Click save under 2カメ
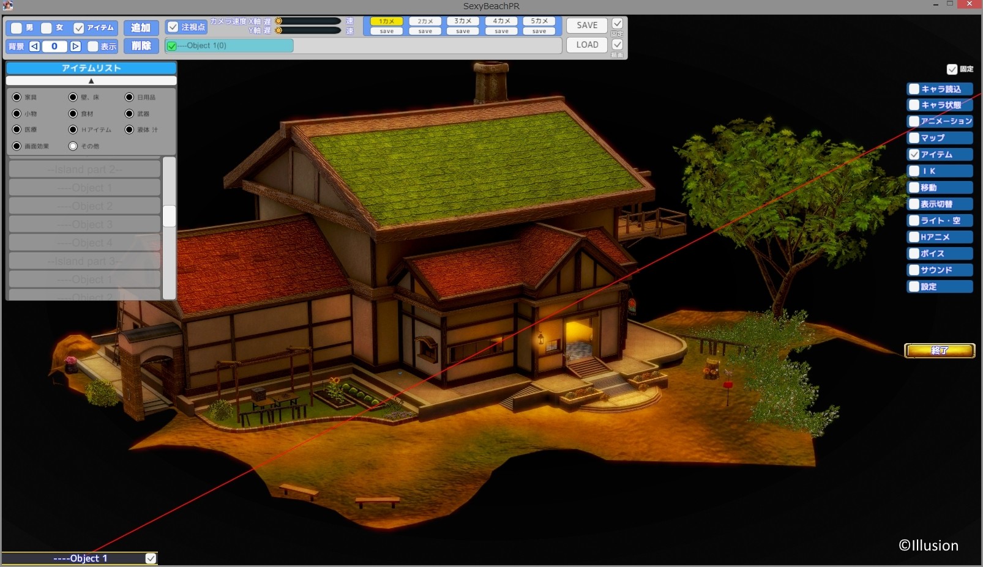Screen dimensions: 983x567 tap(425, 31)
